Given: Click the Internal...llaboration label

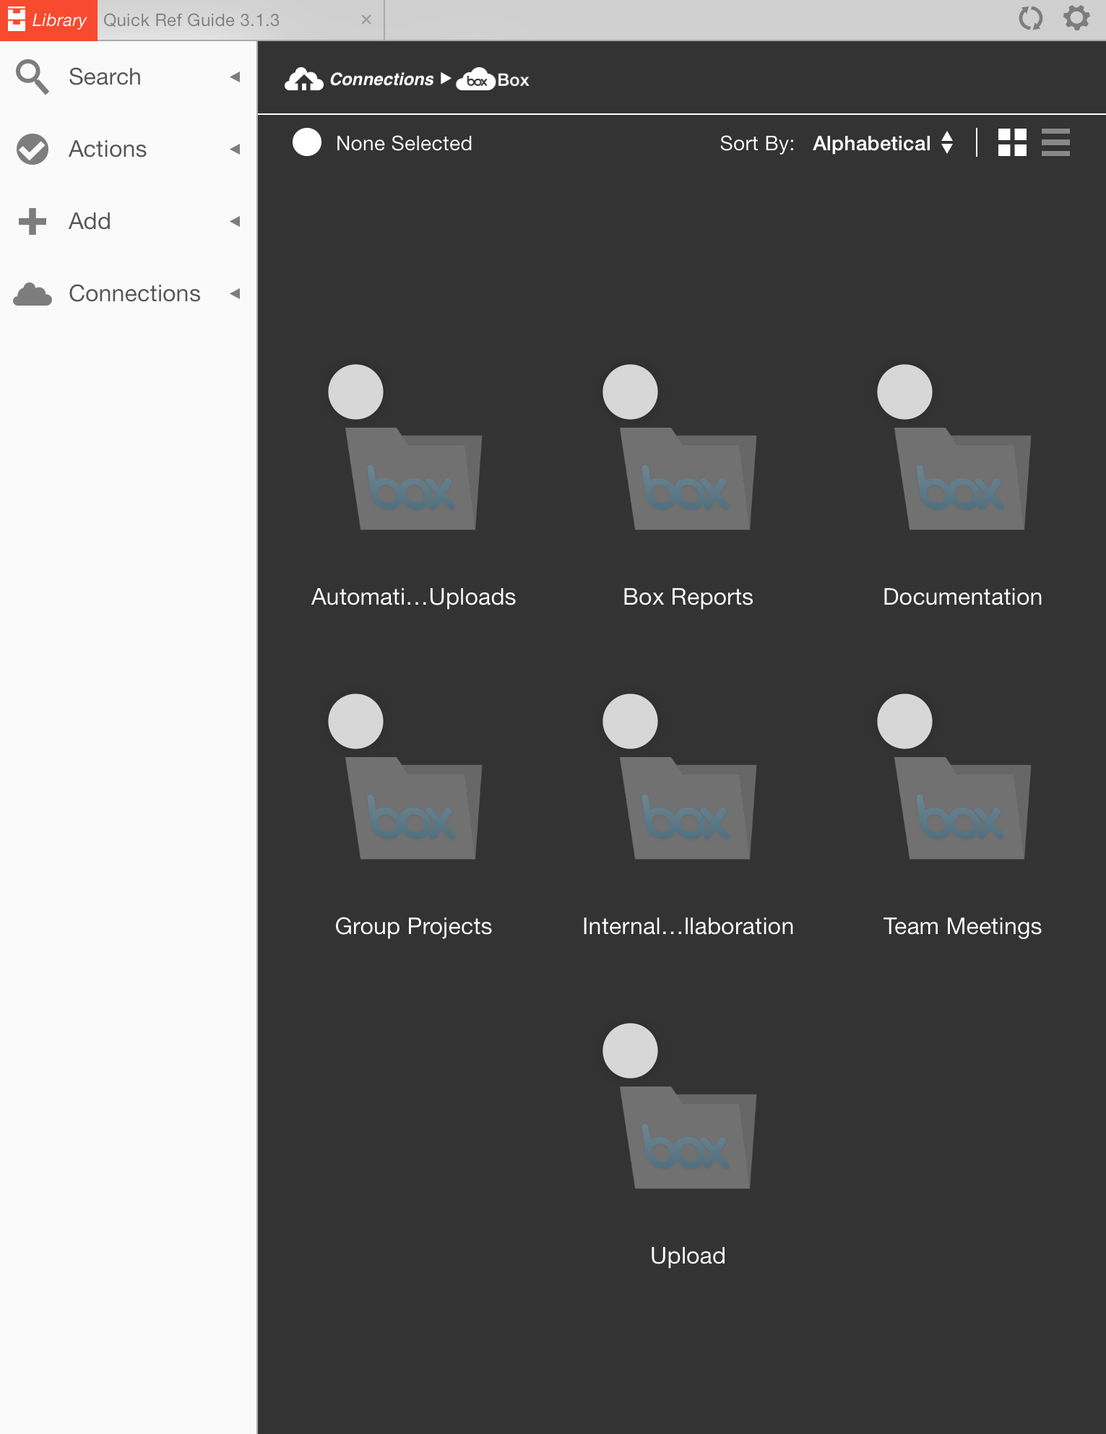Looking at the screenshot, I should 688,926.
